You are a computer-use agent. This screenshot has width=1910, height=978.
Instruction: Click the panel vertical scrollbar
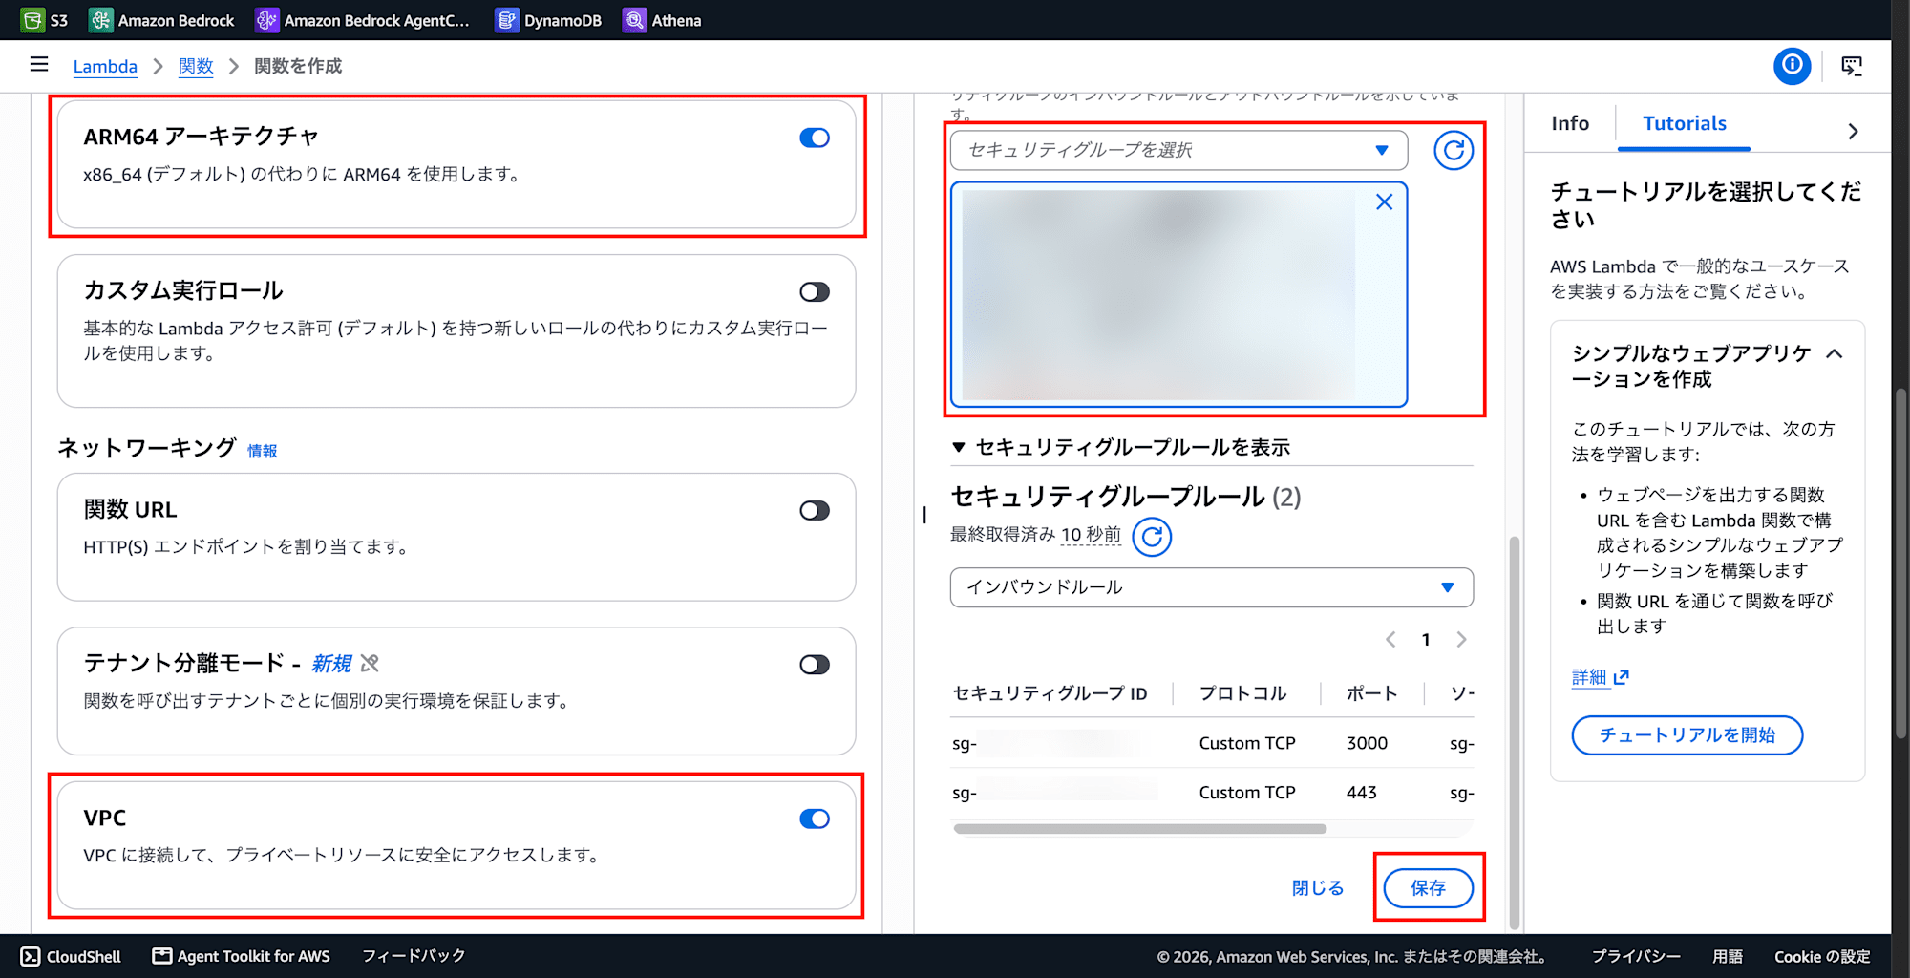(x=1514, y=731)
